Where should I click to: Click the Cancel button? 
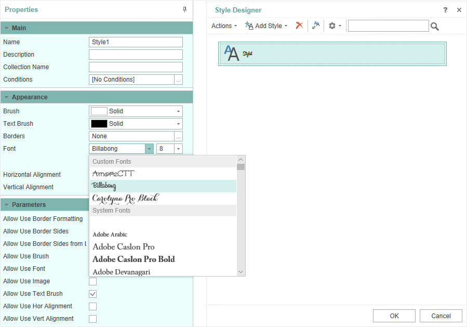tap(441, 316)
